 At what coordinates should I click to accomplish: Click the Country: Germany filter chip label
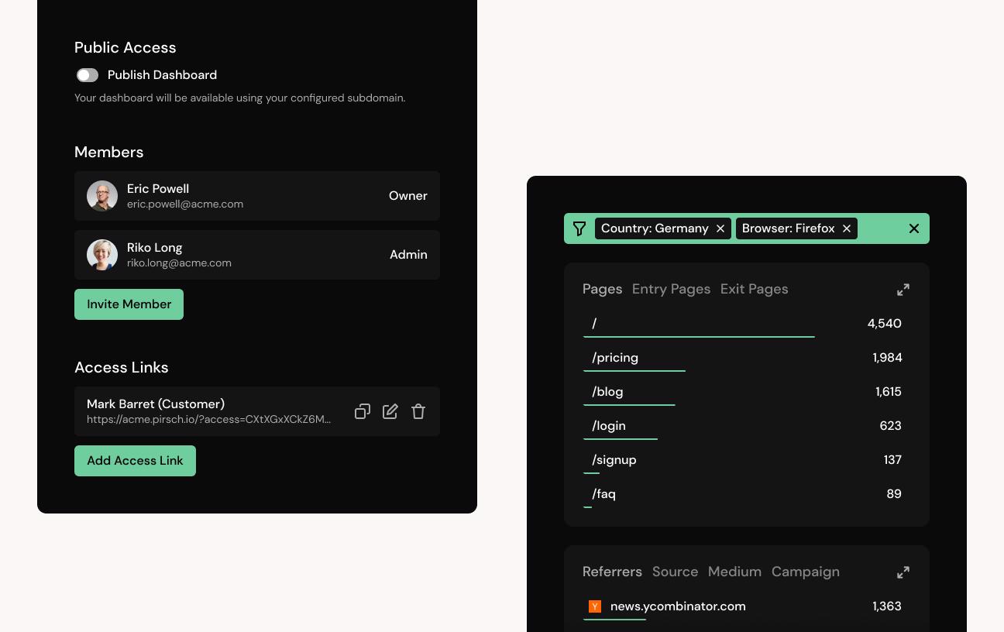pyautogui.click(x=655, y=228)
